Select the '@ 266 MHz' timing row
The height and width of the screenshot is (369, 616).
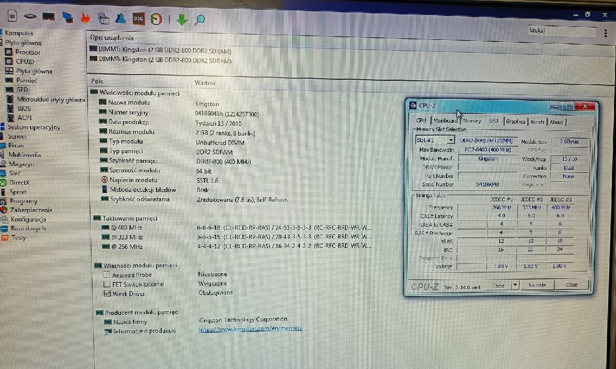(x=236, y=246)
